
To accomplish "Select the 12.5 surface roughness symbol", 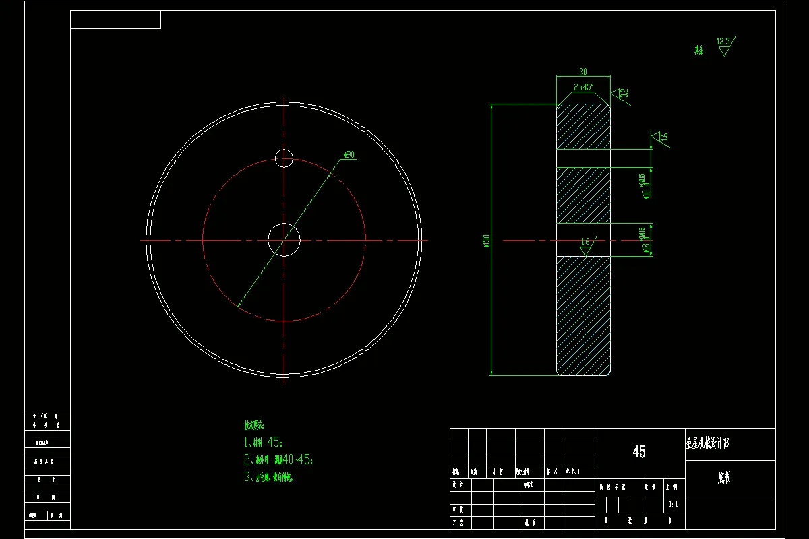I will [x=725, y=45].
